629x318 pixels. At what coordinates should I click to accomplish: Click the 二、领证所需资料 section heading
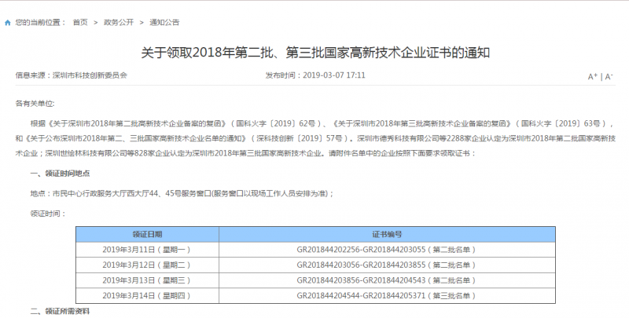(x=62, y=312)
